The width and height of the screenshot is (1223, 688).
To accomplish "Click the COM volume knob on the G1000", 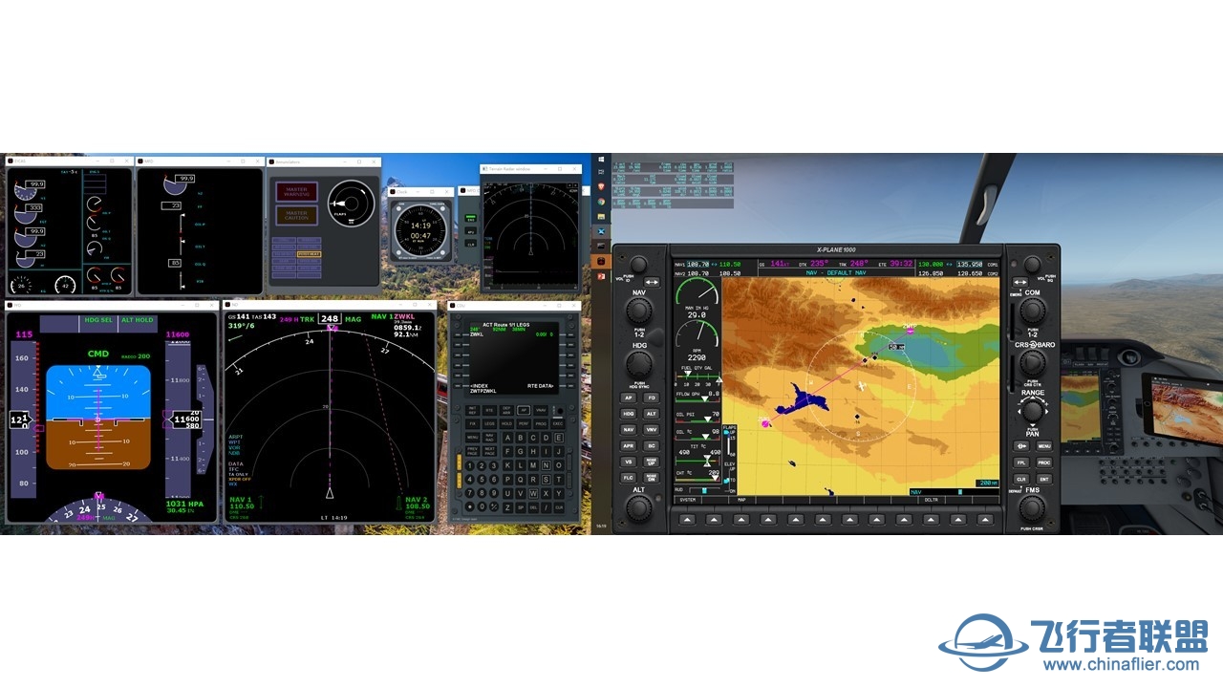I will [1032, 264].
